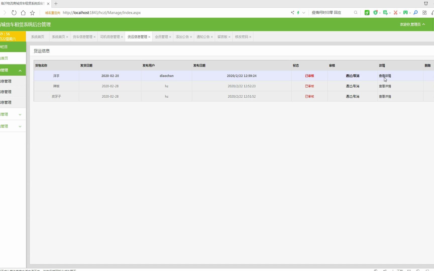Click the 货物名称 column header
434x271 pixels.
pyautogui.click(x=41, y=65)
